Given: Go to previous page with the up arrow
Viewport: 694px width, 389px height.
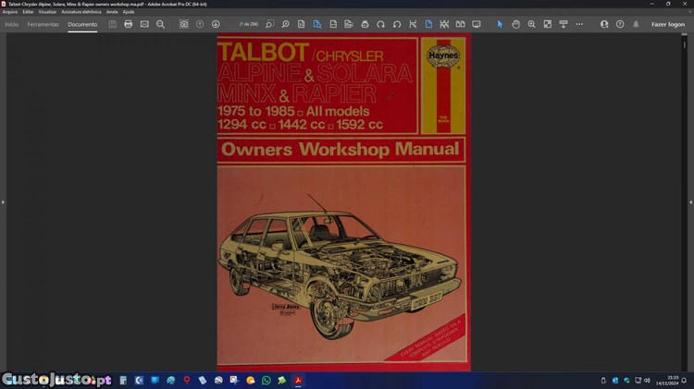Looking at the screenshot, I should coord(200,24).
